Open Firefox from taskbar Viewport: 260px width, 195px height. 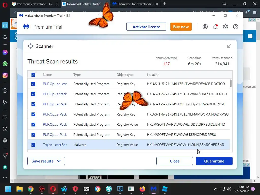[x=142, y=189]
